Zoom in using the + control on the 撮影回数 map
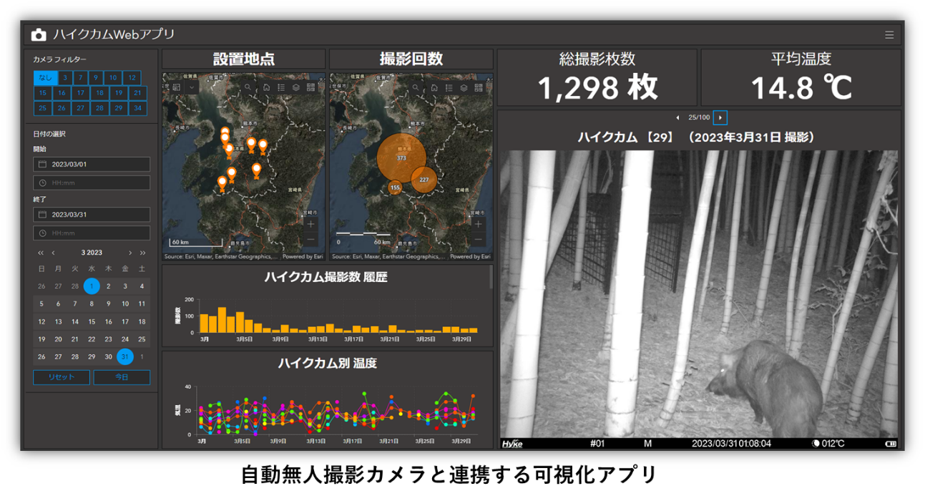925x501 pixels. 476,223
